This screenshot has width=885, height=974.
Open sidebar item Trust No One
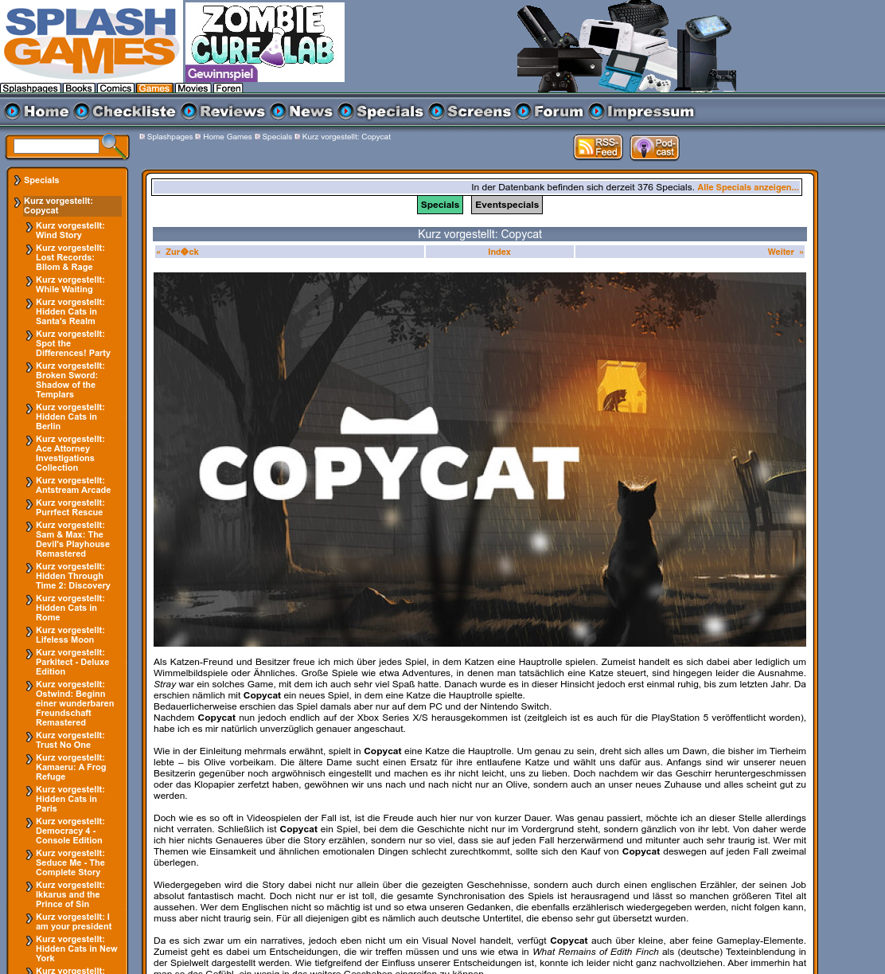click(x=70, y=740)
